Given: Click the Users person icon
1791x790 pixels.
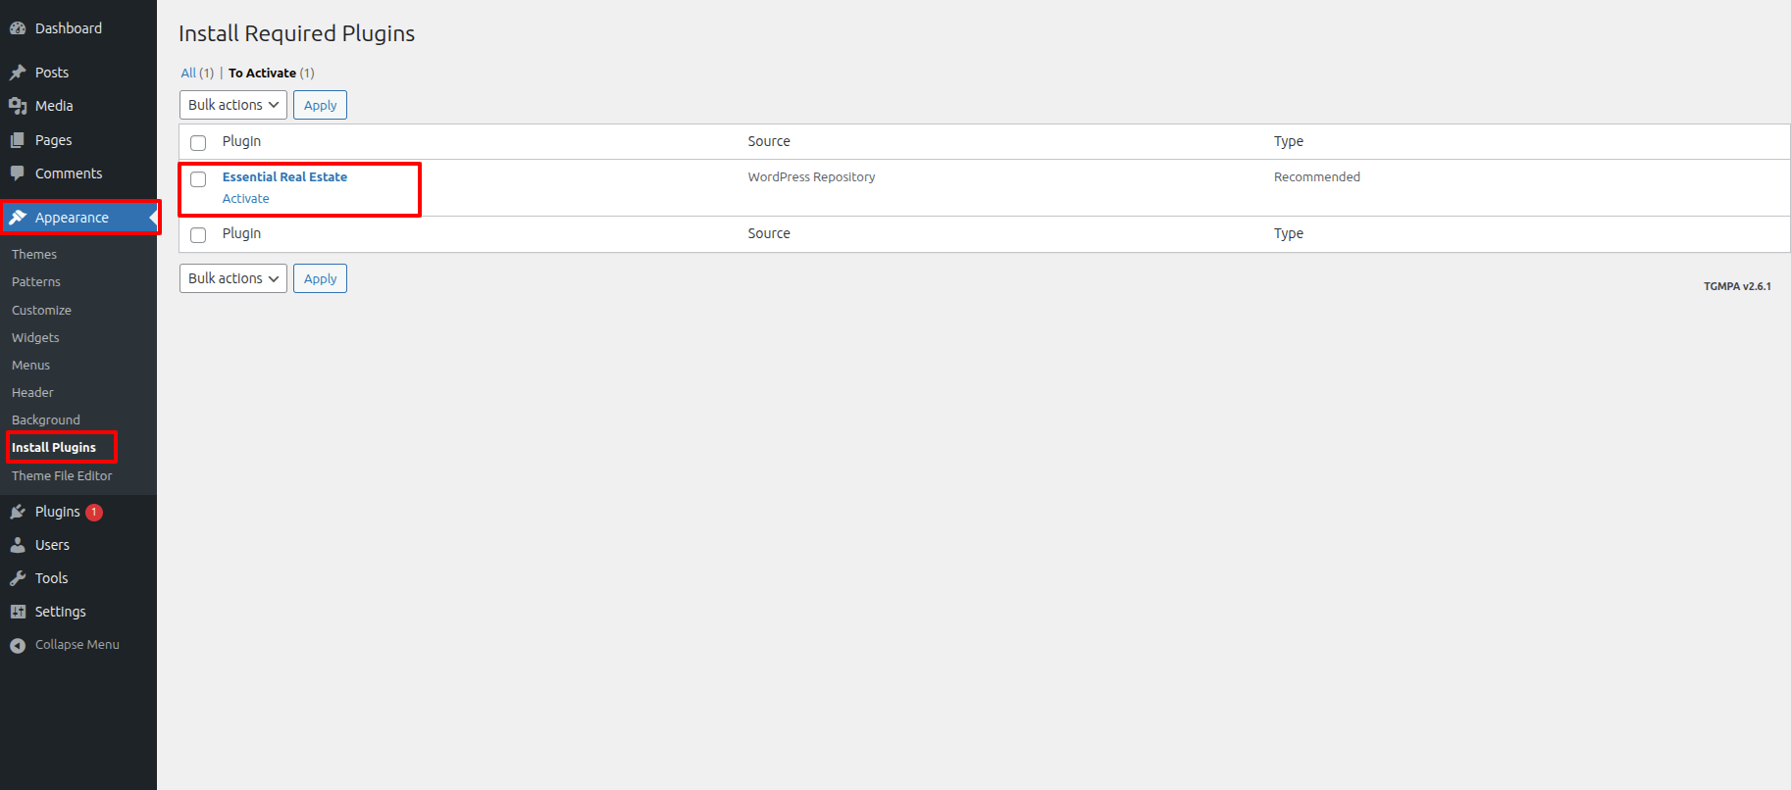Looking at the screenshot, I should pos(18,545).
